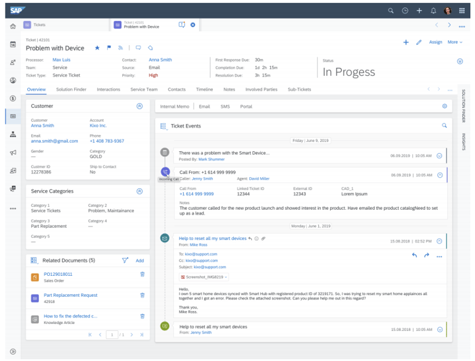The width and height of the screenshot is (475, 361).
Task: Delete the PO129018011 related document
Action: click(142, 275)
